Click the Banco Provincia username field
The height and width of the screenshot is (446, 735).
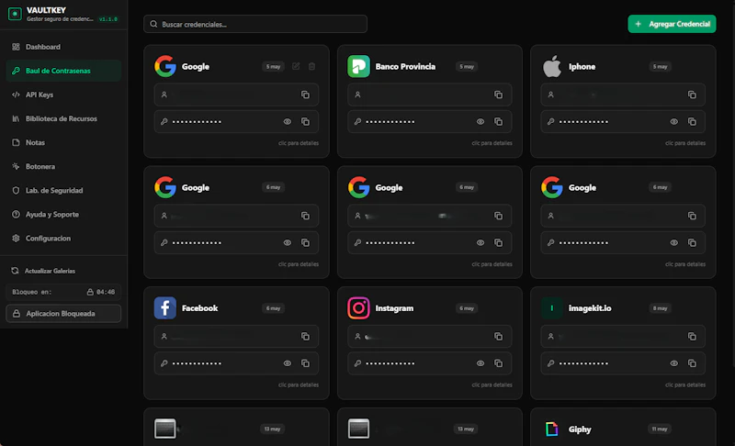coord(429,95)
